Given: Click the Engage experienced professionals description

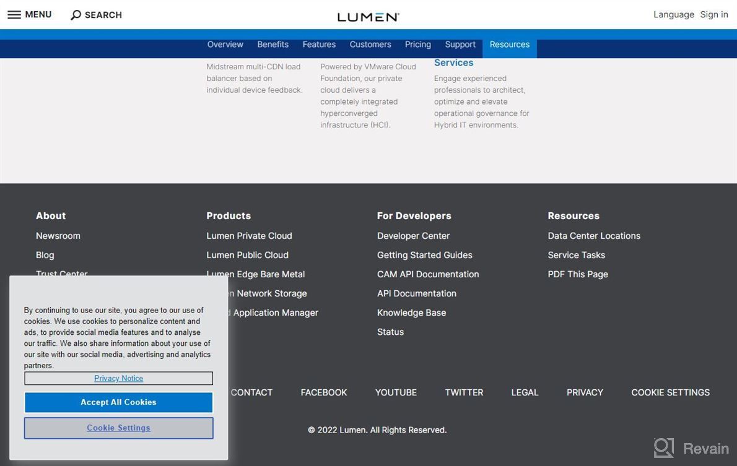Looking at the screenshot, I should coord(481,101).
